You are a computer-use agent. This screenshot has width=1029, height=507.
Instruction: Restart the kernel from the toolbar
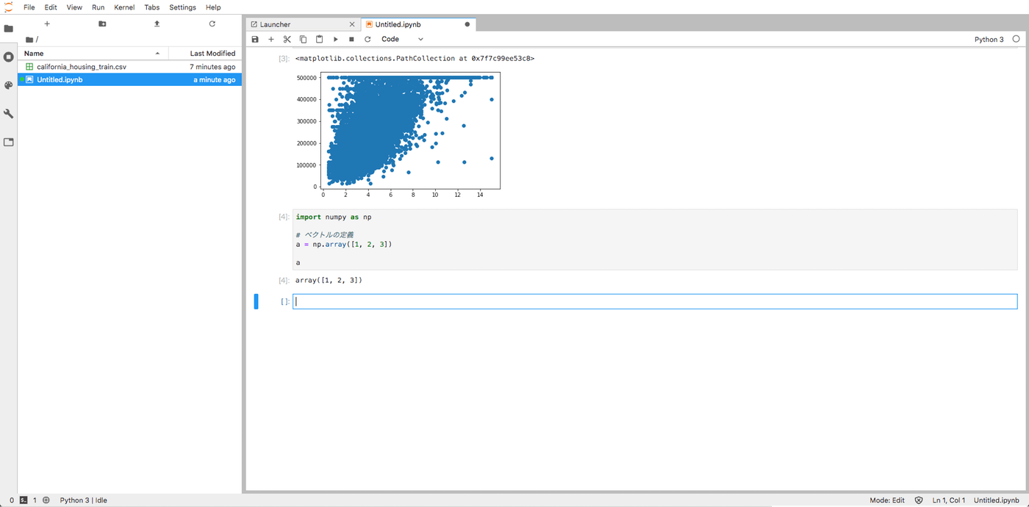tap(367, 39)
